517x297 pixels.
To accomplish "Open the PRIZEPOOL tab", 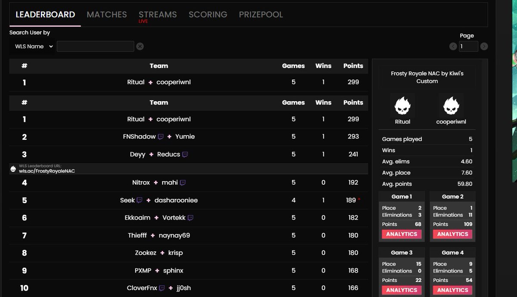I will click(x=260, y=14).
